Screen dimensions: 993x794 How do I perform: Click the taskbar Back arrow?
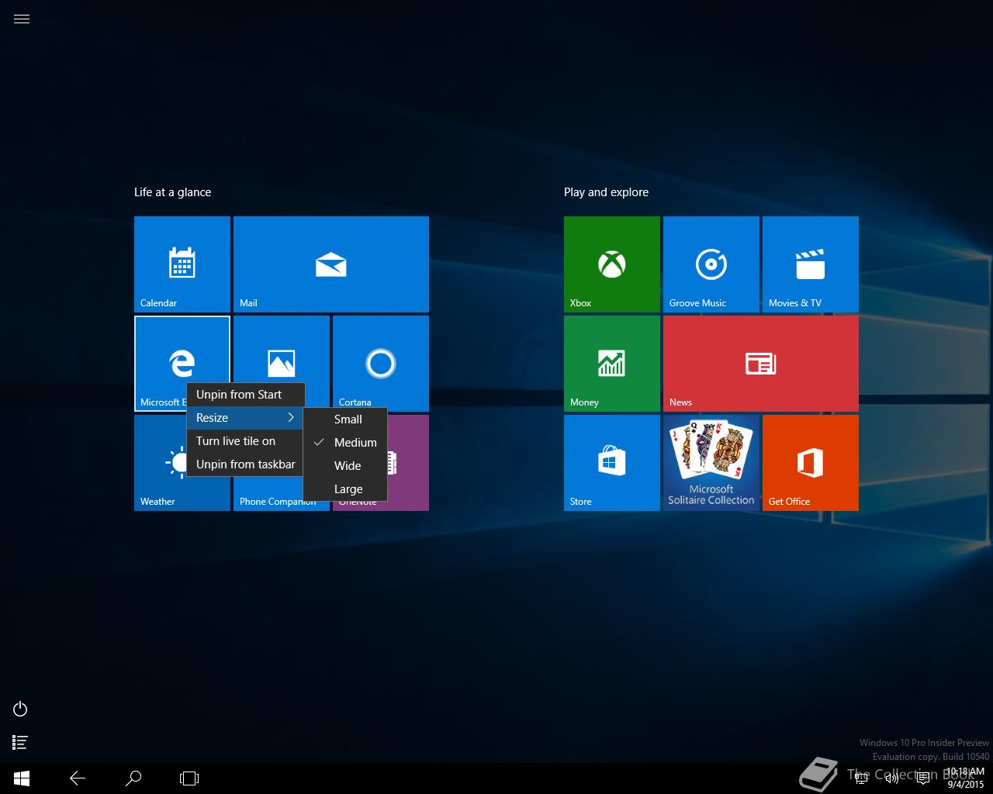pos(78,778)
